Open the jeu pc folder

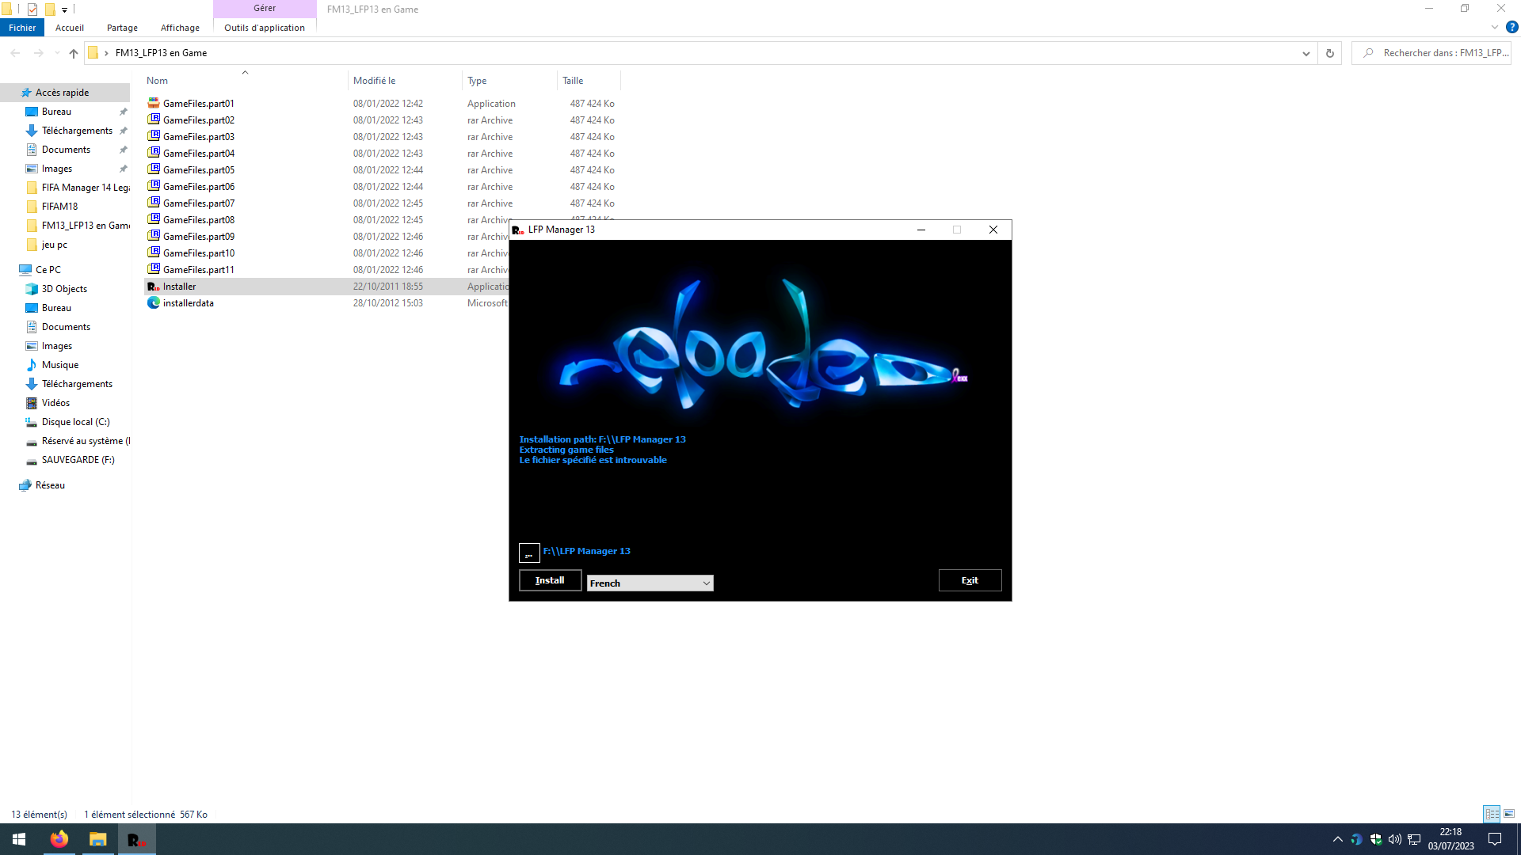pyautogui.click(x=54, y=245)
